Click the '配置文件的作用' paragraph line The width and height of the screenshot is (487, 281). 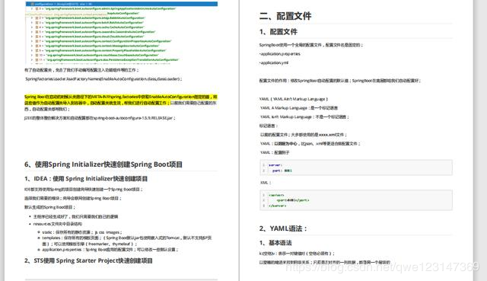(x=340, y=81)
